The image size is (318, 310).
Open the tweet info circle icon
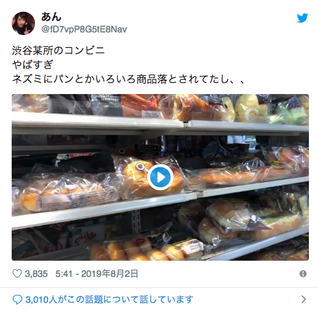303,274
